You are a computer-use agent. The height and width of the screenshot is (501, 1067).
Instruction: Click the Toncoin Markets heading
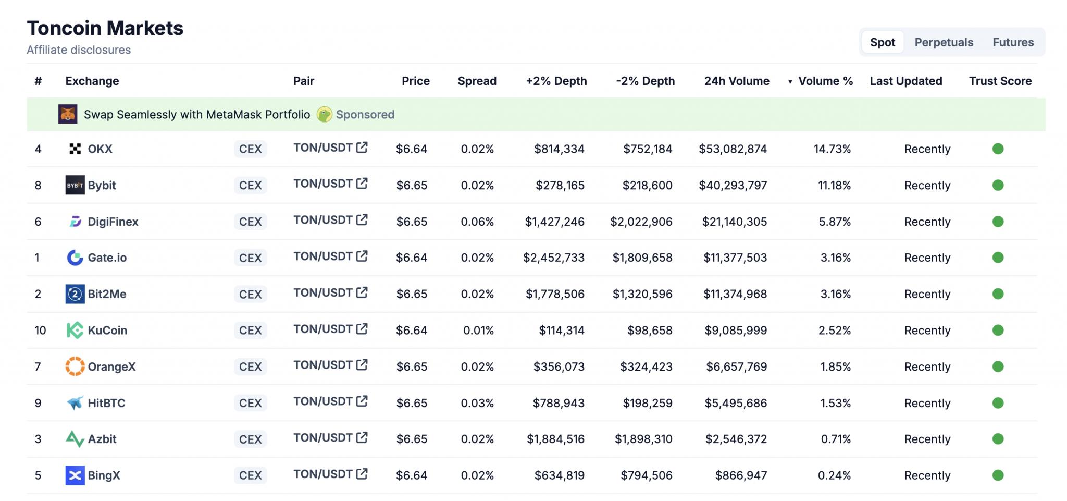[x=105, y=28]
